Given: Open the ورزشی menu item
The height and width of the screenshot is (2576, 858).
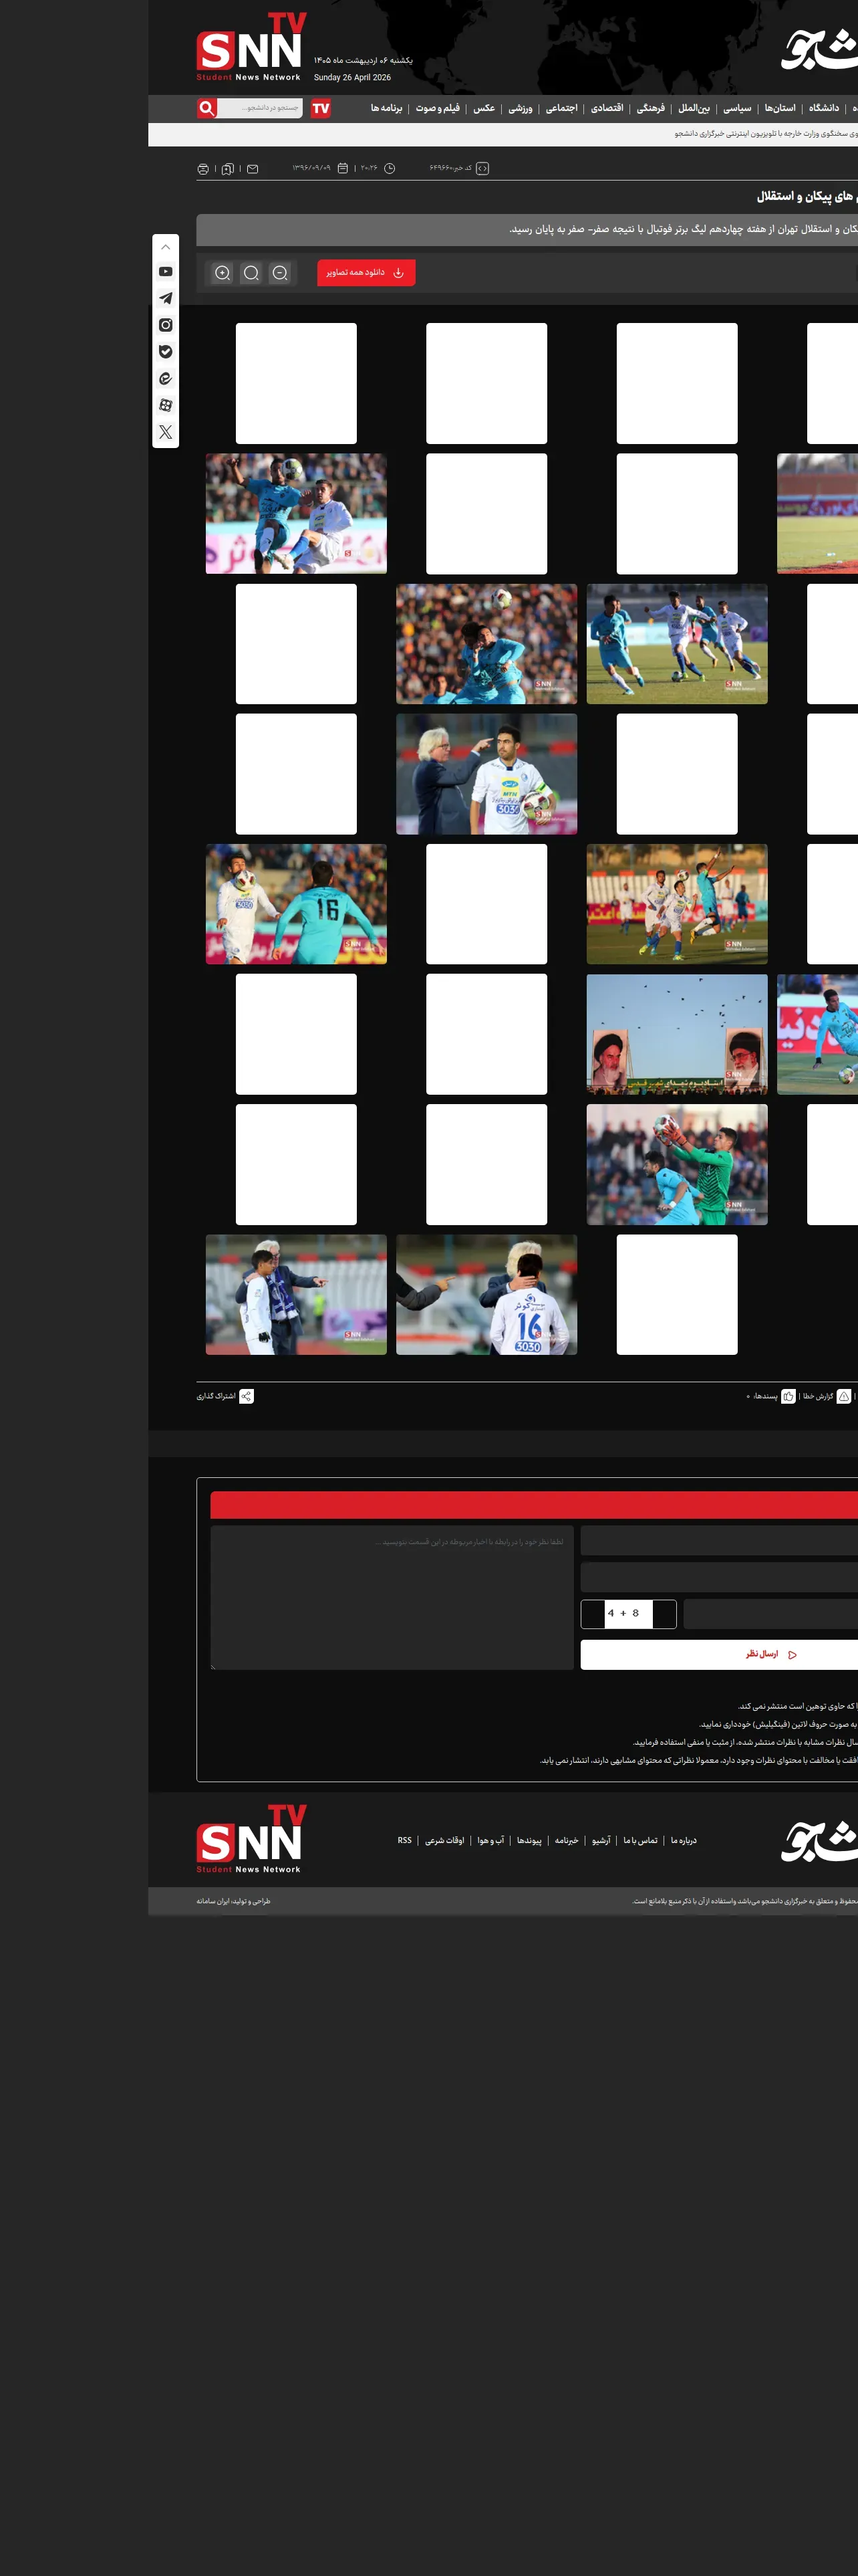Looking at the screenshot, I should click(x=521, y=108).
